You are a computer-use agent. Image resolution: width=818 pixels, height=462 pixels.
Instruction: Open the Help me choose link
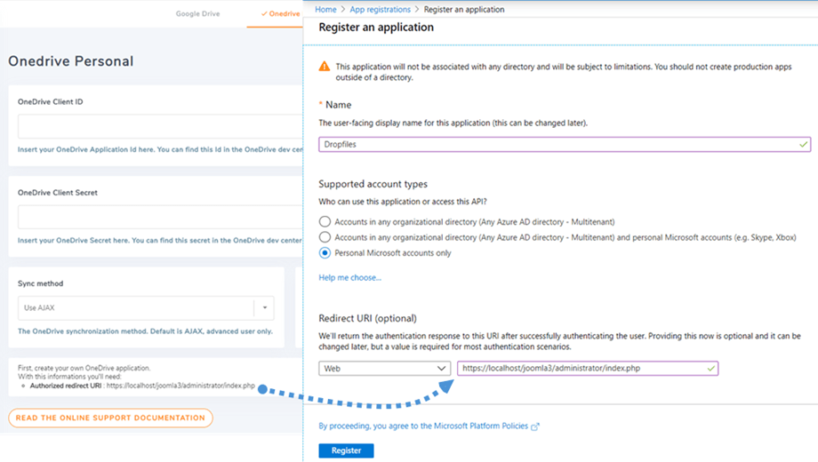pos(349,278)
